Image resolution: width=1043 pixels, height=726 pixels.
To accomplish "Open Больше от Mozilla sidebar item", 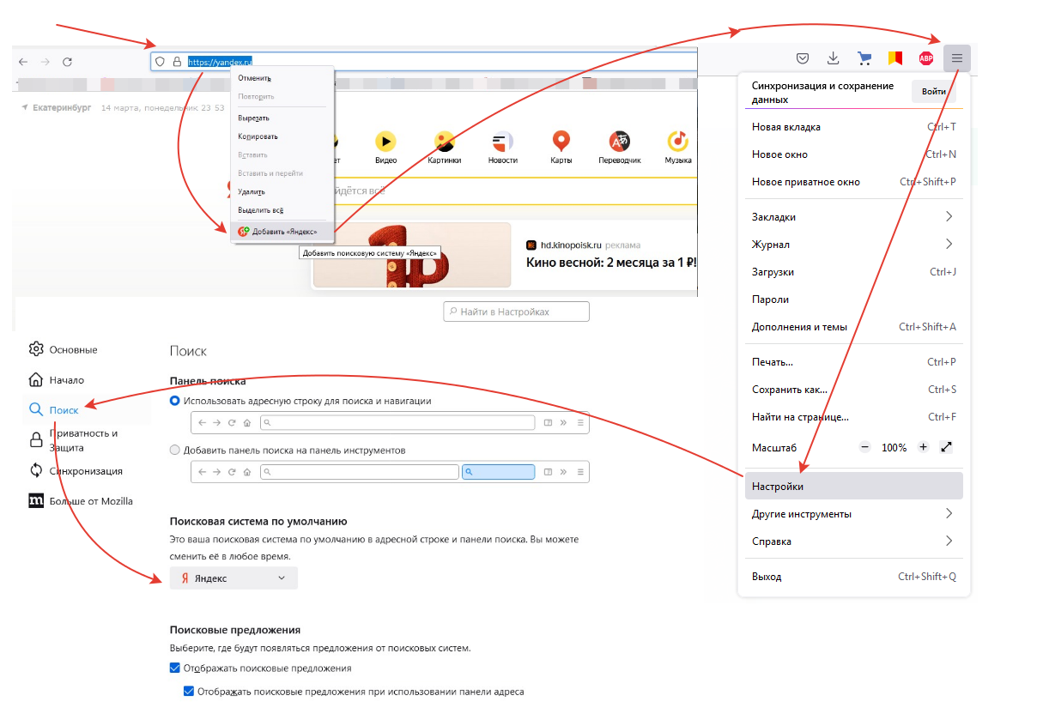I will click(x=81, y=500).
